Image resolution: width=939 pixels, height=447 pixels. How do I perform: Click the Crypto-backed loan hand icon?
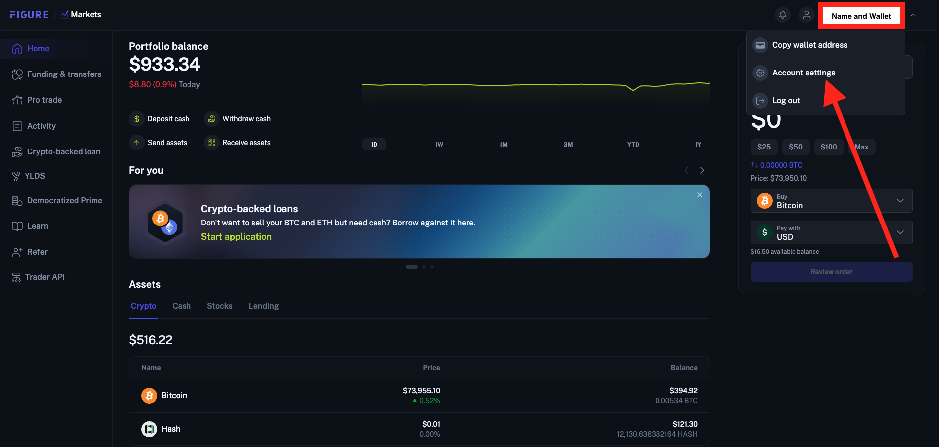[17, 151]
